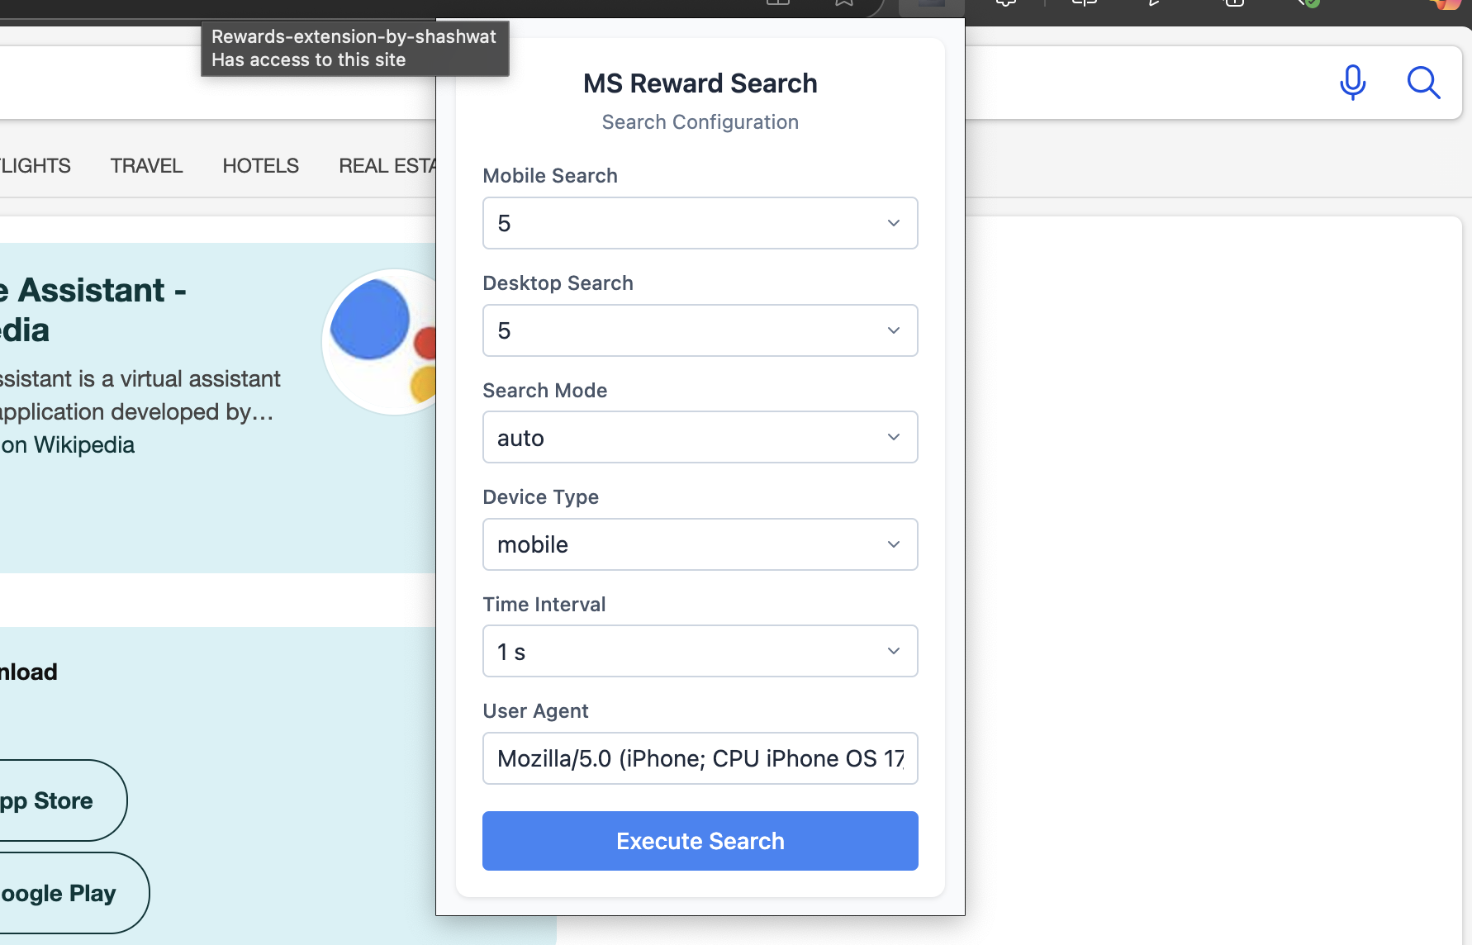Click the 'Search Mode' field label

pos(544,391)
